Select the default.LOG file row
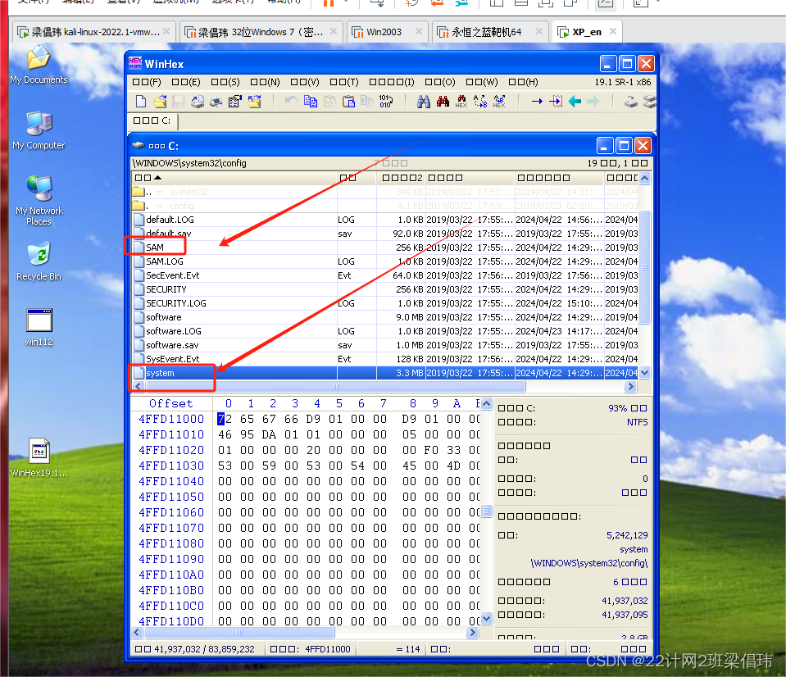Viewport: 786px width, 677px height. click(385, 220)
